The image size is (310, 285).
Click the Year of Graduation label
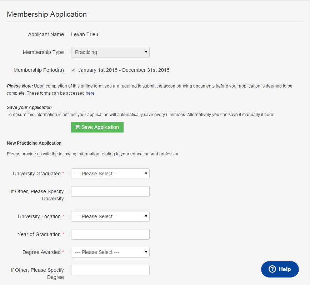pyautogui.click(x=39, y=234)
